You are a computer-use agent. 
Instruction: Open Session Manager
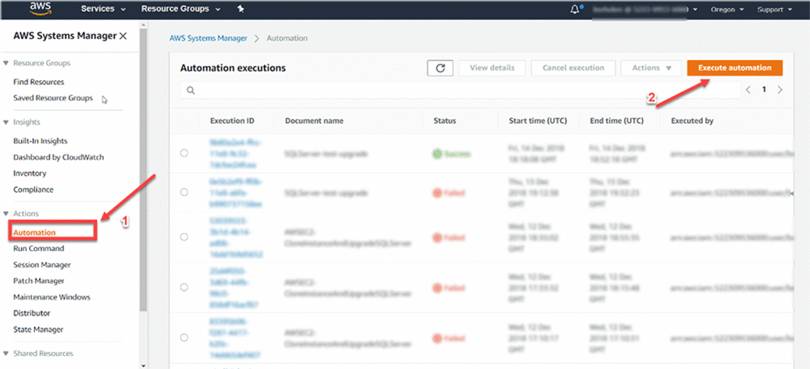(x=42, y=265)
